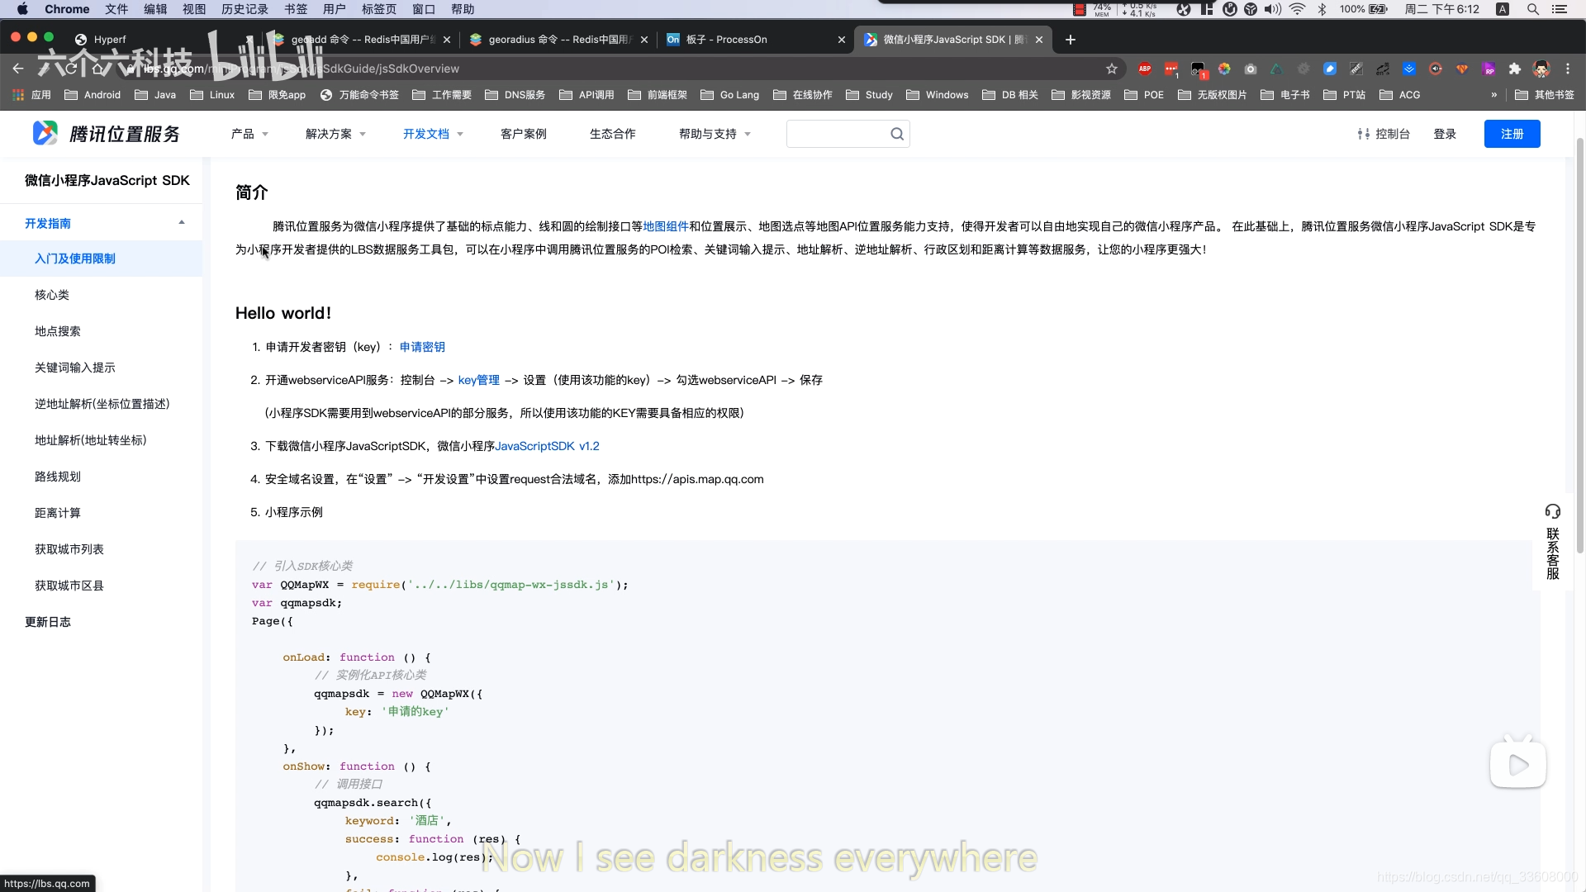The image size is (1586, 892).
Task: Click the search magnifier icon in the site header
Action: [x=897, y=134]
